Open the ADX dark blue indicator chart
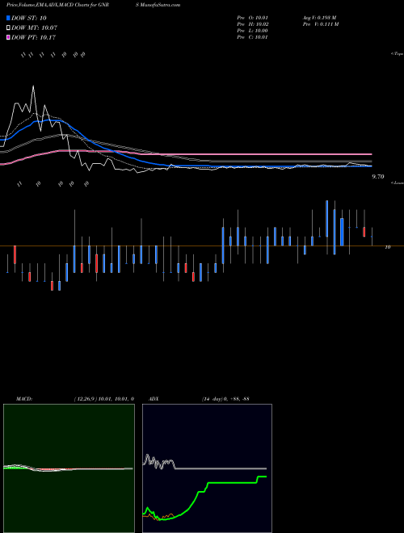404x533 pixels. click(207, 468)
